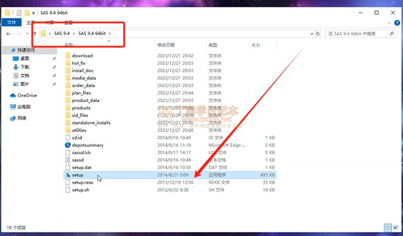This screenshot has height=236, width=403.
Task: Open the sid_files folder
Action: pos(80,115)
